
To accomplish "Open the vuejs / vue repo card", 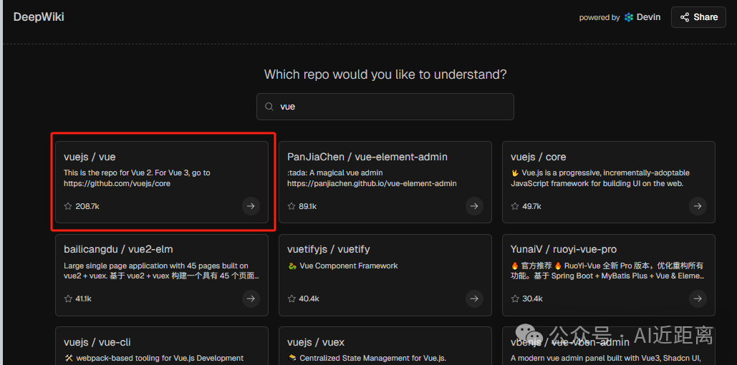I will (x=162, y=182).
